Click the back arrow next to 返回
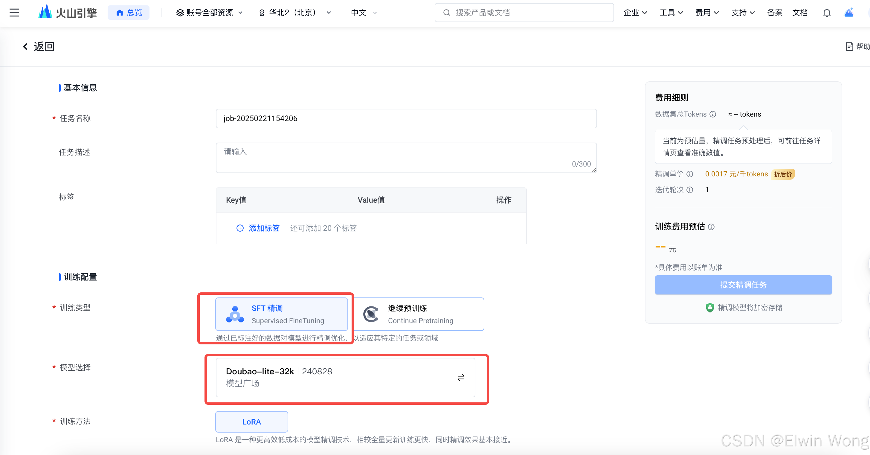The height and width of the screenshot is (455, 870). tap(25, 47)
